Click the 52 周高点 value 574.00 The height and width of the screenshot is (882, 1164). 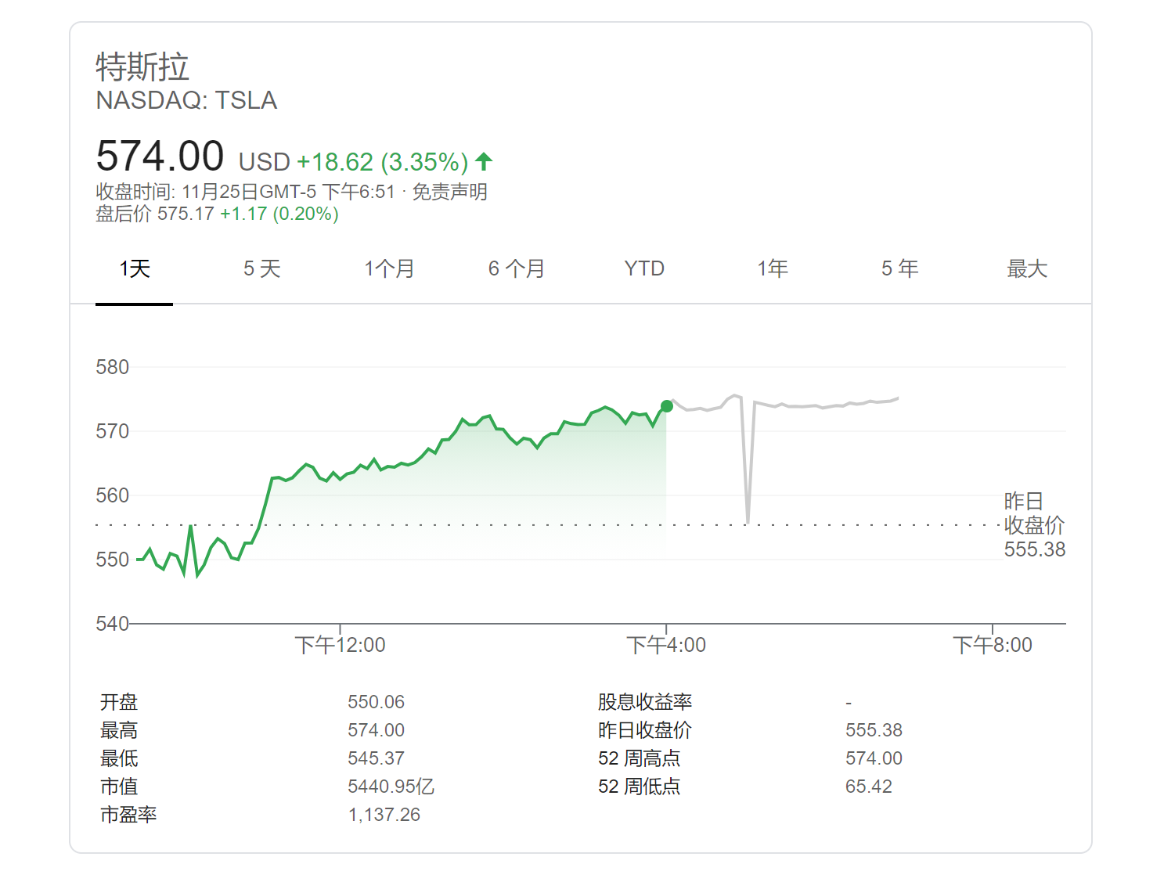click(874, 758)
